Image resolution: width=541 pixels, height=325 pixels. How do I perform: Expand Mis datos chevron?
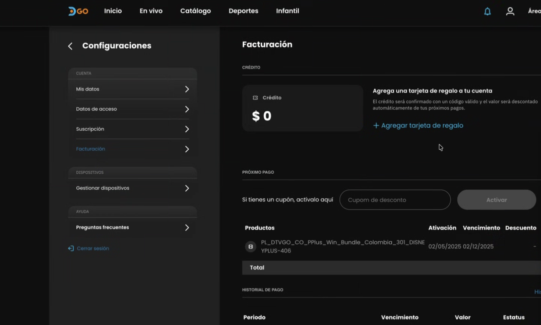187,89
